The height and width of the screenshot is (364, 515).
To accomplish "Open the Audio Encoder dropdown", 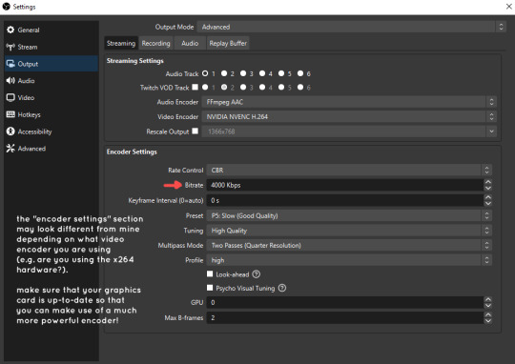I will 349,102.
